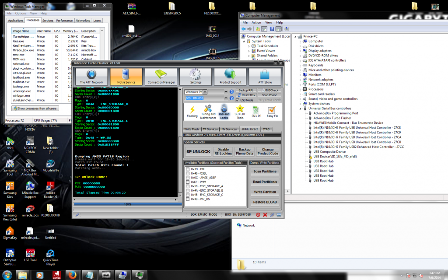Open ATF Settings gear
The height and width of the screenshot is (280, 448).
coord(196,77)
